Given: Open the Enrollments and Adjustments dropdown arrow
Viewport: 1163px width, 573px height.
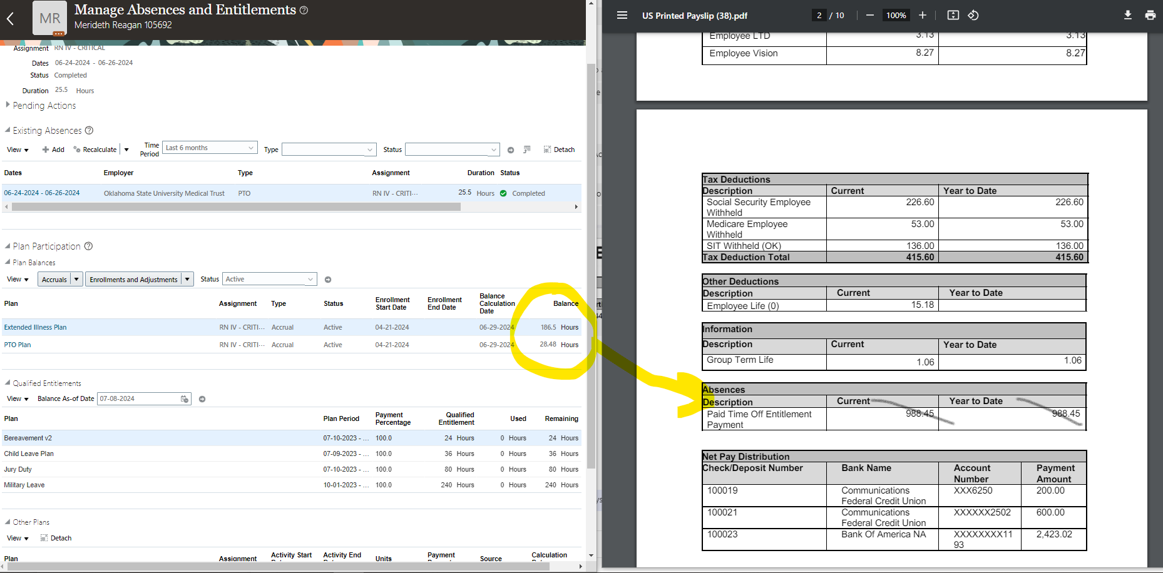Looking at the screenshot, I should 187,279.
